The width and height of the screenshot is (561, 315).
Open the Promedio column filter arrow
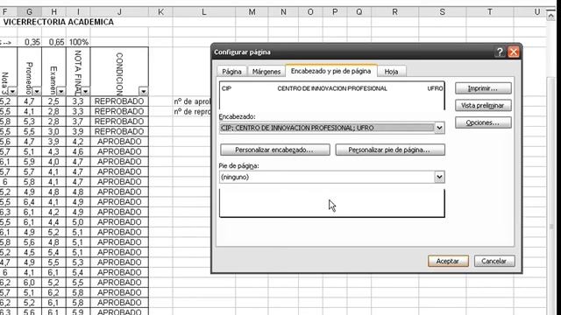pyautogui.click(x=37, y=91)
